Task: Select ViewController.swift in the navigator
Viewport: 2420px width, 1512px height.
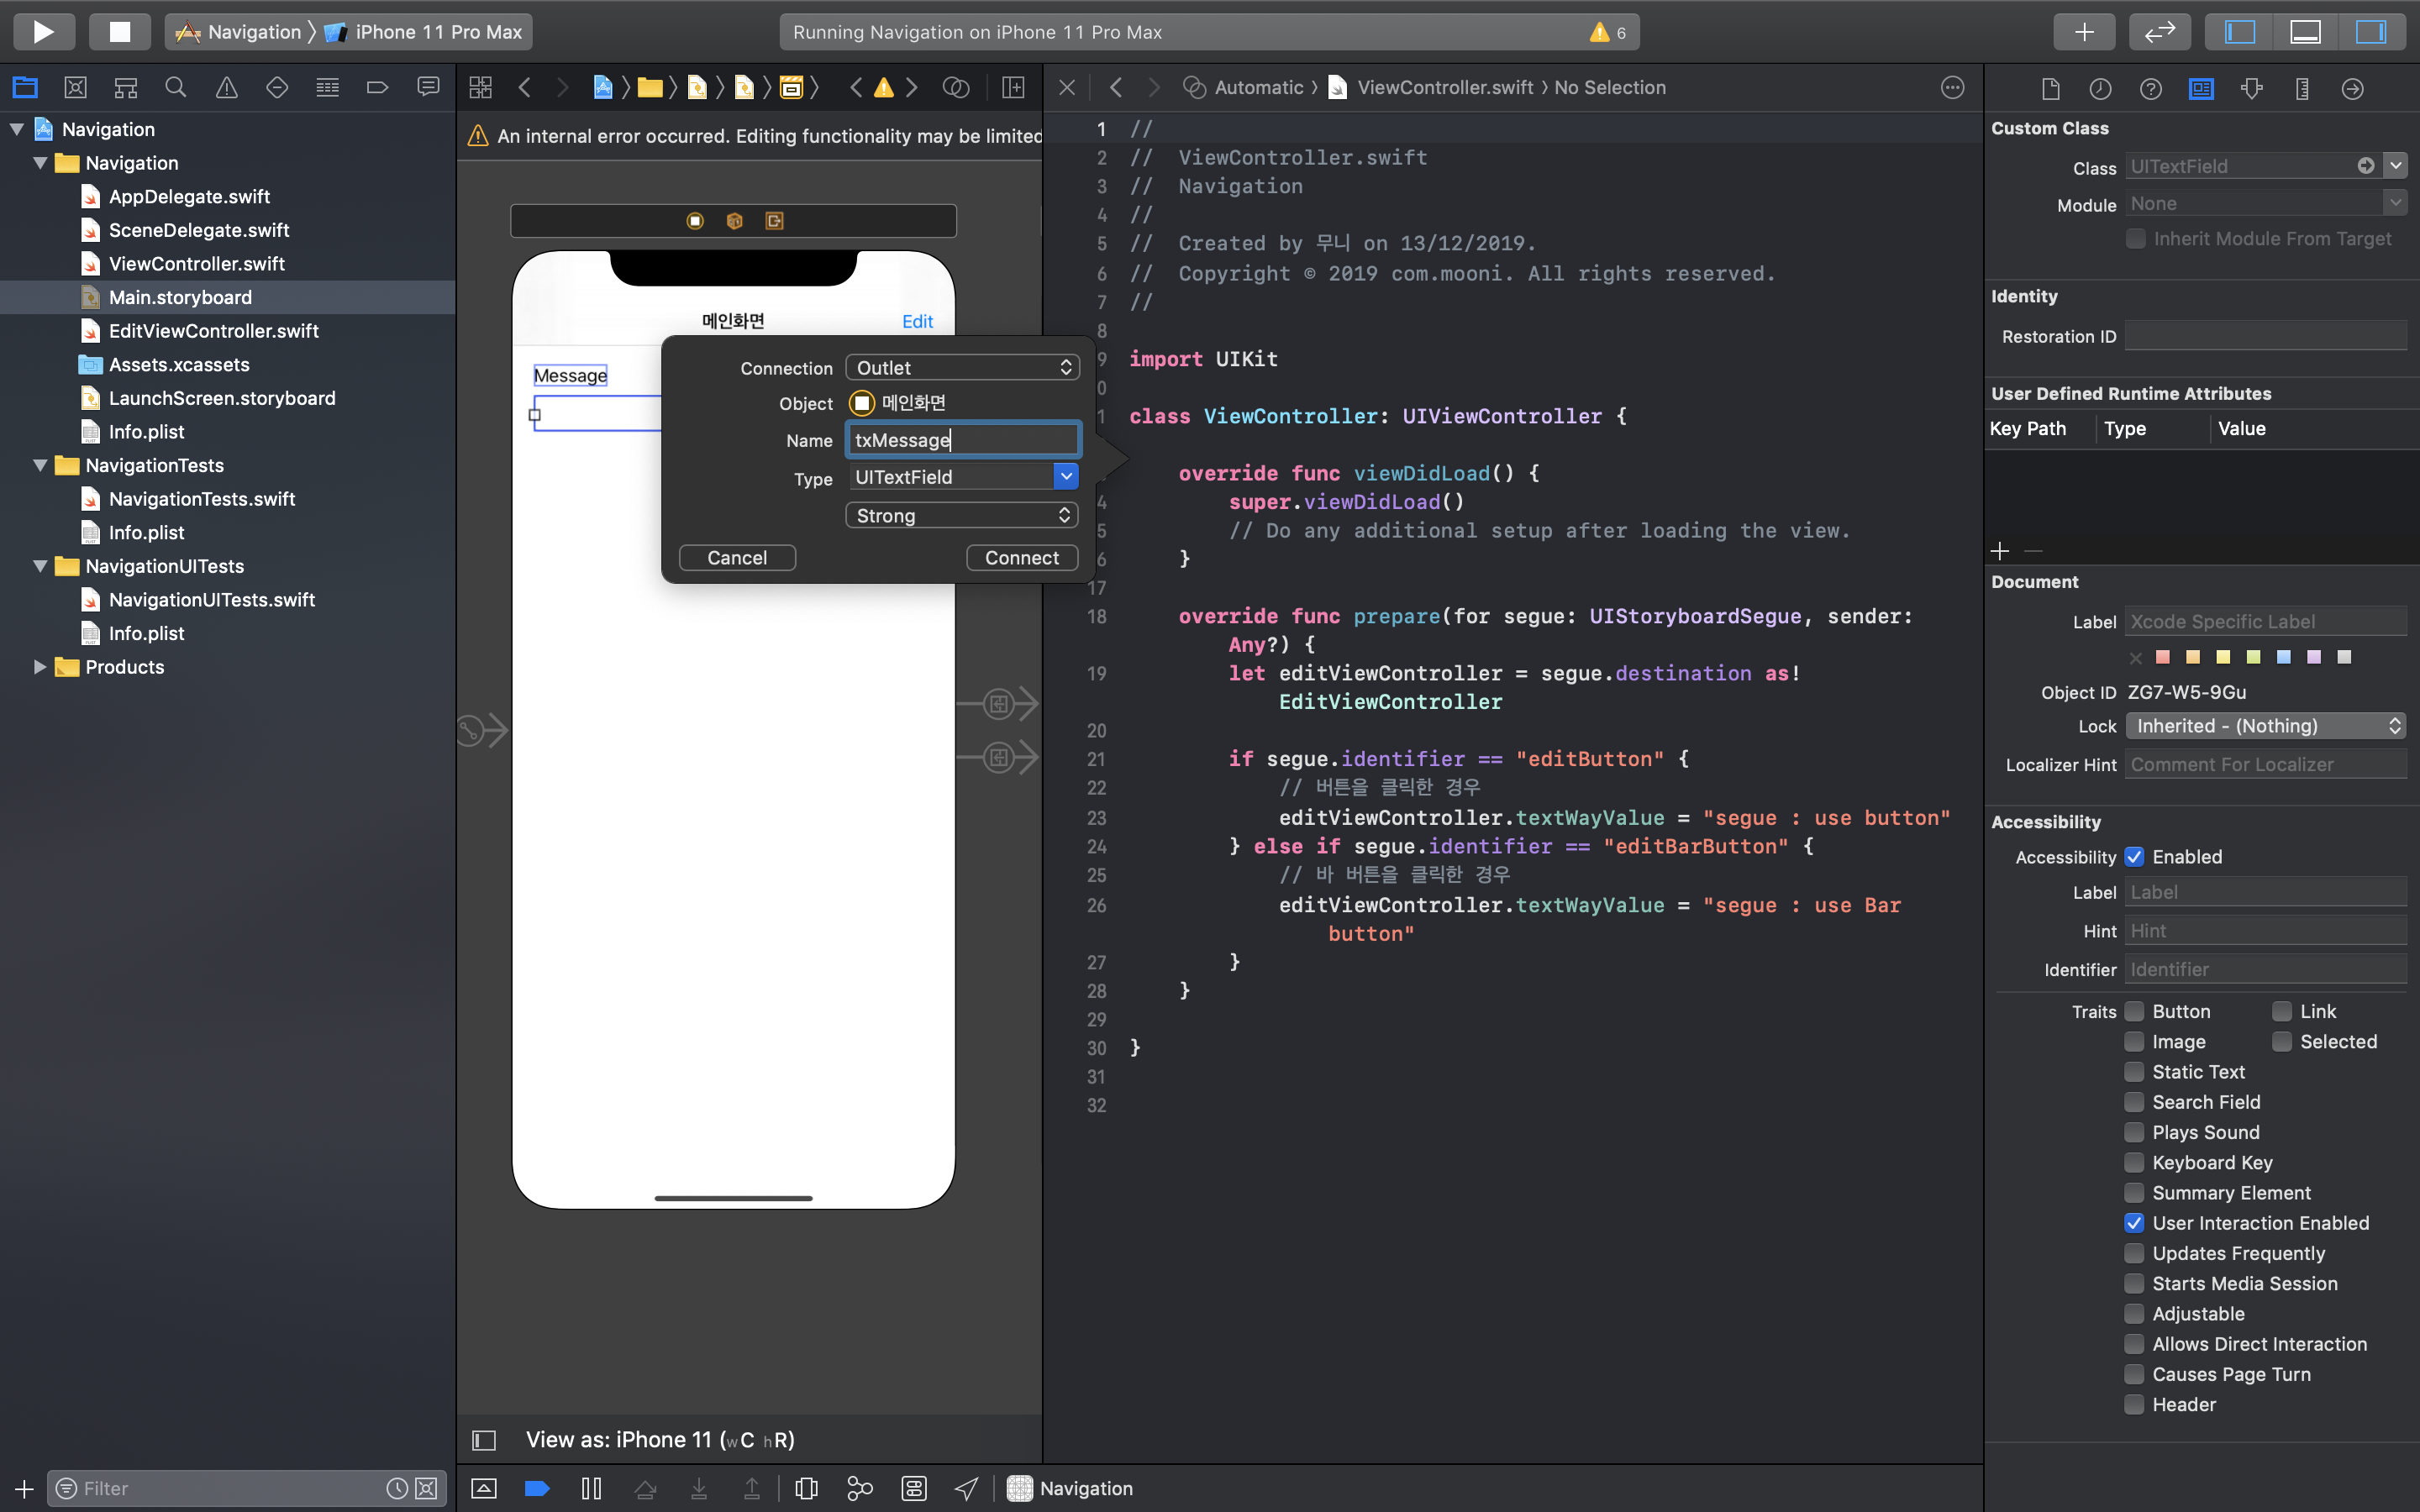Action: click(196, 264)
